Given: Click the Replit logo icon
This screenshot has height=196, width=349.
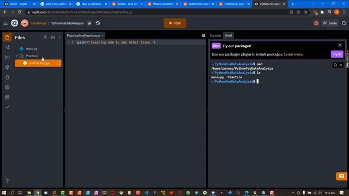Looking at the screenshot, I should coord(15,23).
